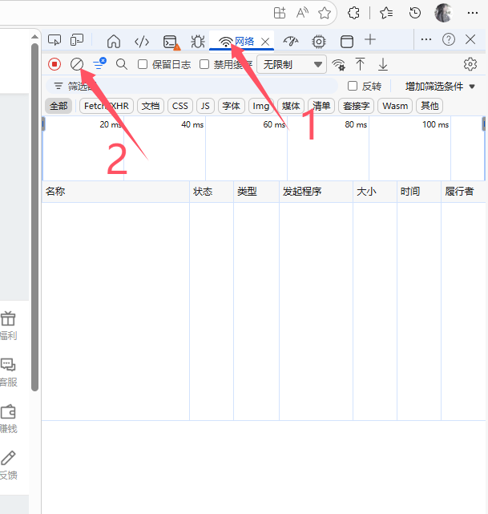Toggle the 禁用缓存 checkbox
The image size is (488, 514).
tap(204, 64)
